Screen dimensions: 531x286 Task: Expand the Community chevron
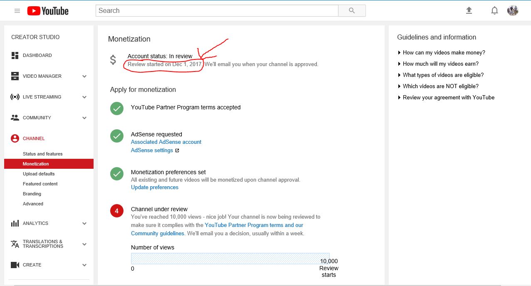click(x=84, y=118)
